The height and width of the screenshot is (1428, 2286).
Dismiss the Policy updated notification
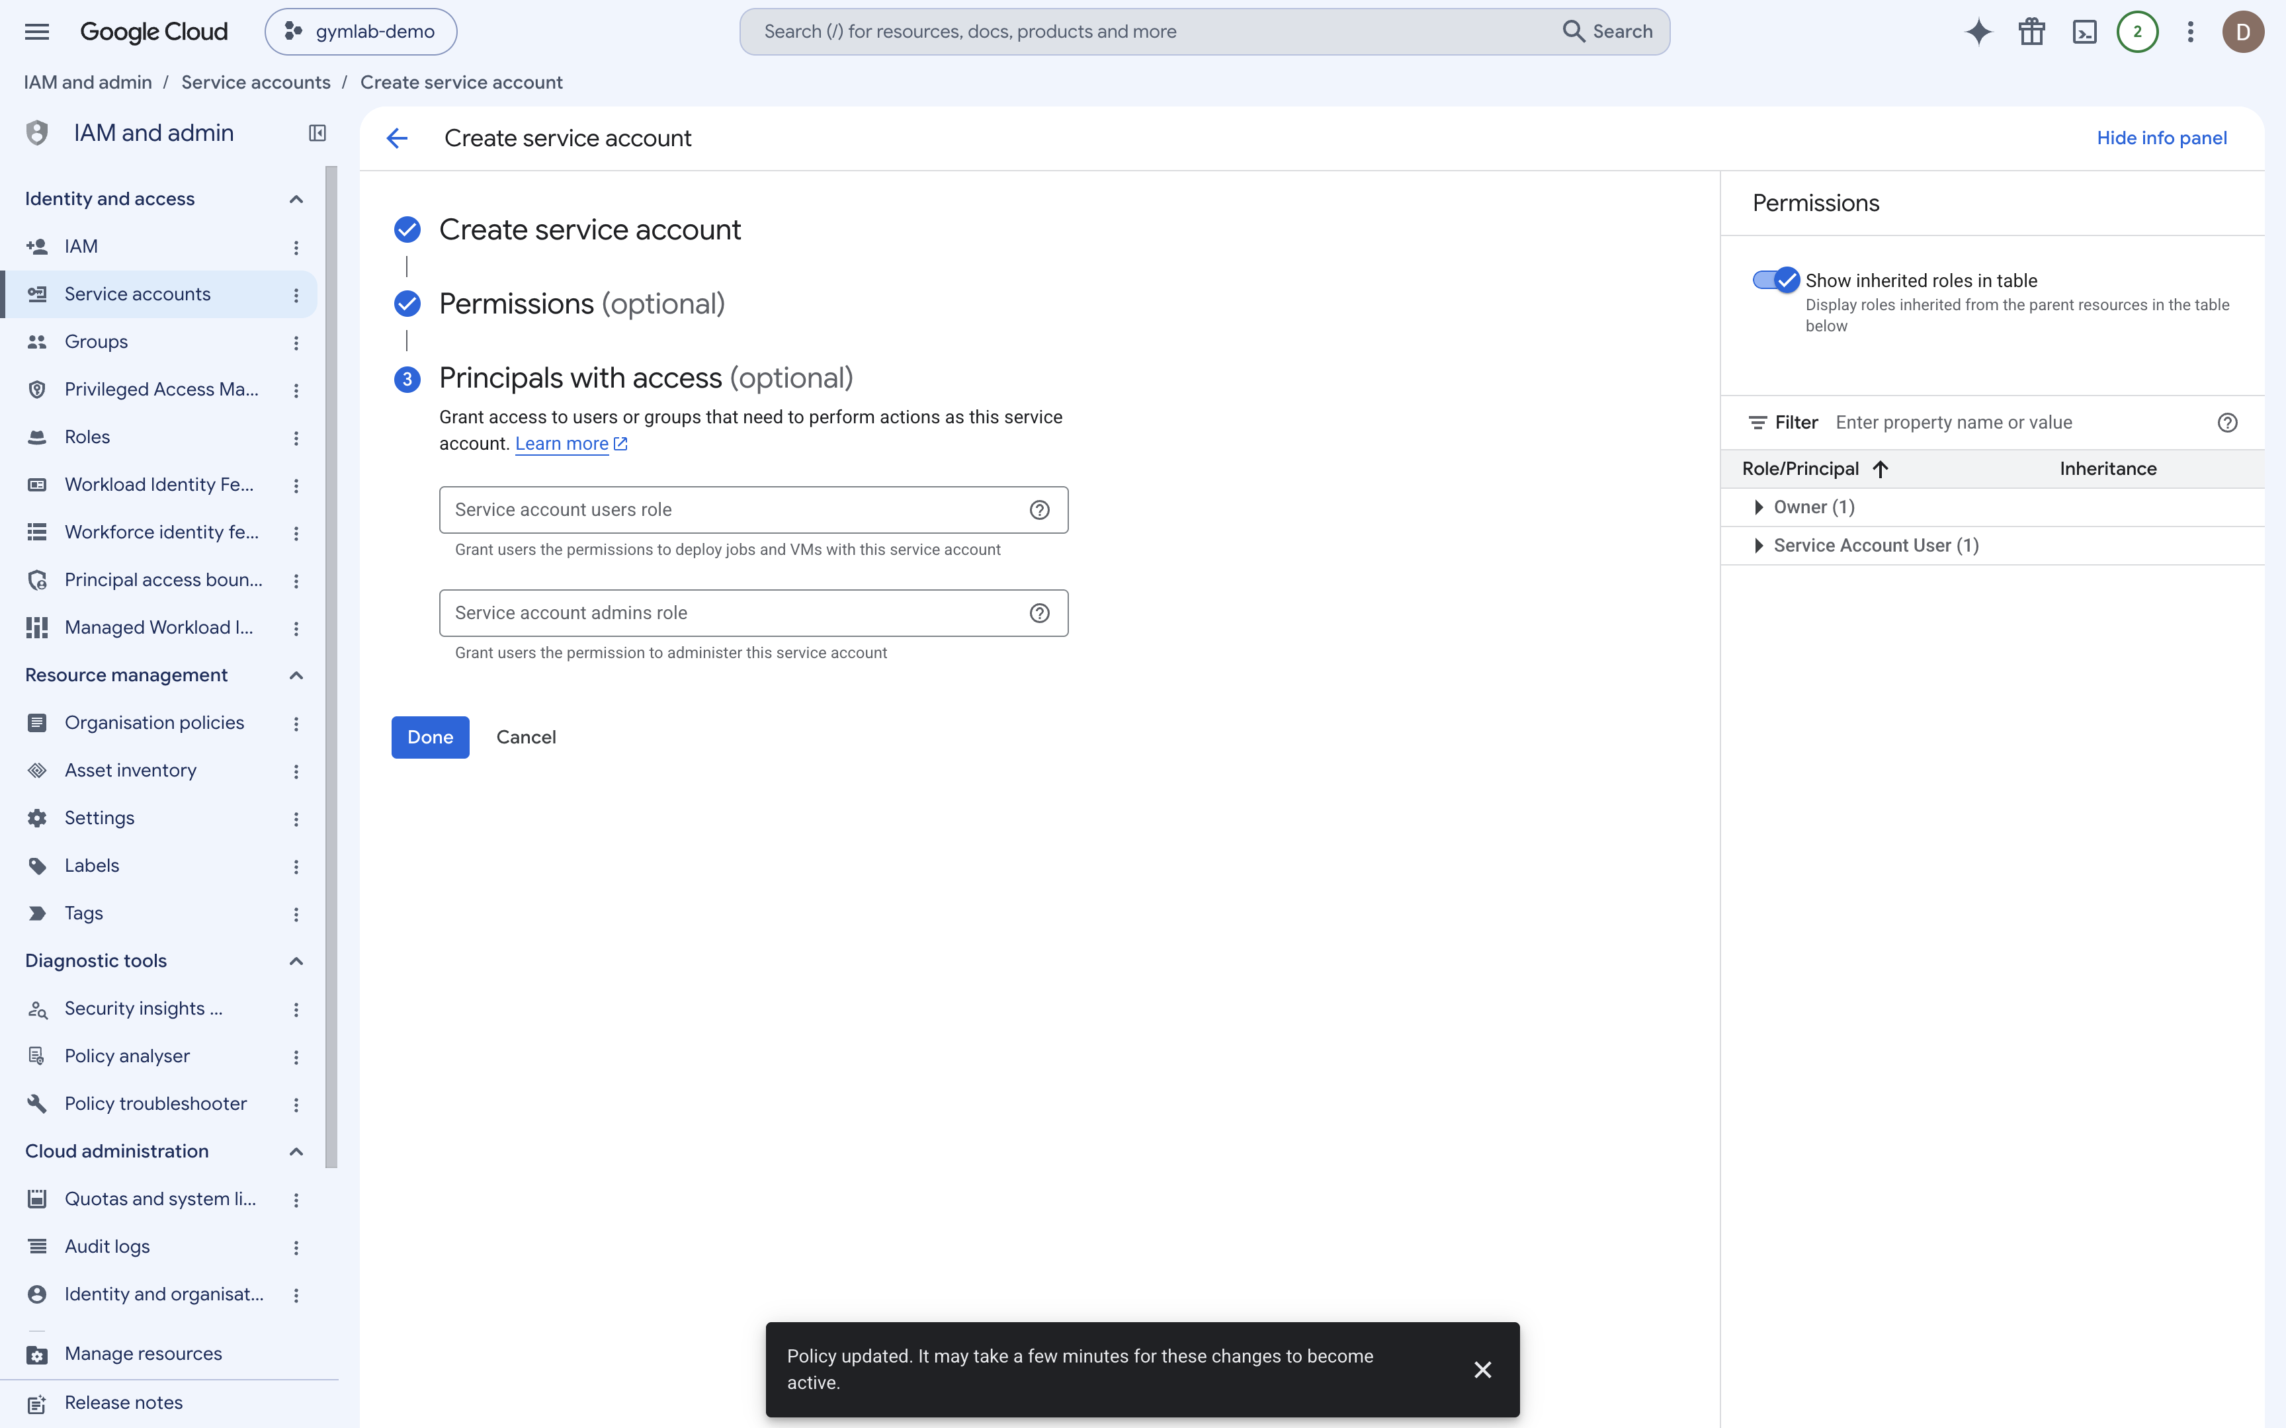(x=1482, y=1369)
